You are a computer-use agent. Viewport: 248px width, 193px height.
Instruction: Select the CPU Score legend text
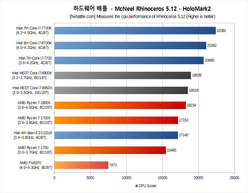pyautogui.click(x=147, y=186)
